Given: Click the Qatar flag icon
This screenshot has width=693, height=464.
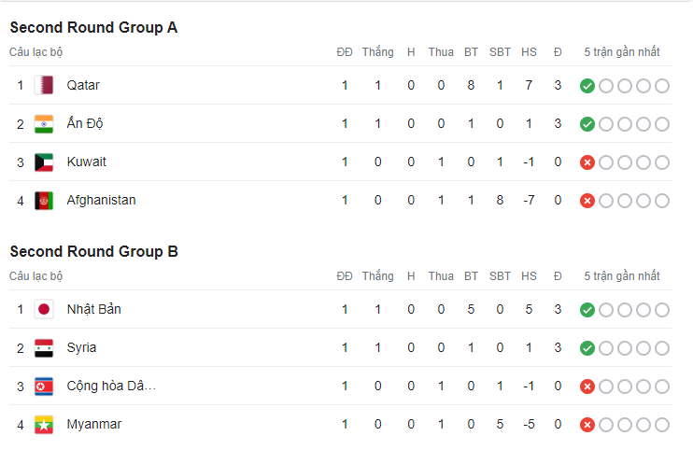Looking at the screenshot, I should [44, 85].
